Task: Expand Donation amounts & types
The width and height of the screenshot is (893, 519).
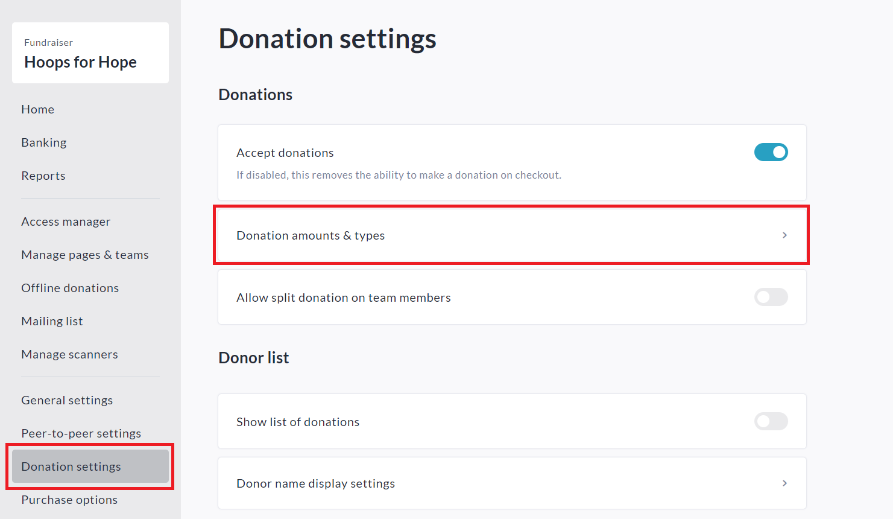Action: 511,235
